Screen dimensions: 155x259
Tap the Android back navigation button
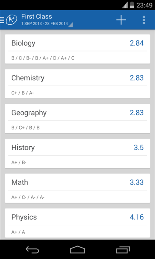tap(32, 249)
